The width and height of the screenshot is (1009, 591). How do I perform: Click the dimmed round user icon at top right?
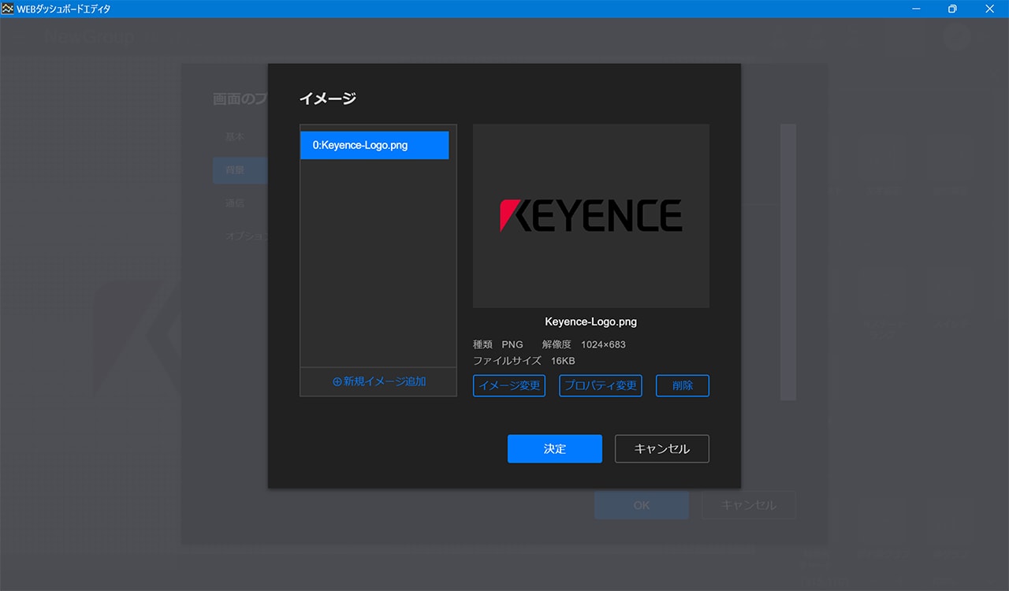click(x=956, y=36)
